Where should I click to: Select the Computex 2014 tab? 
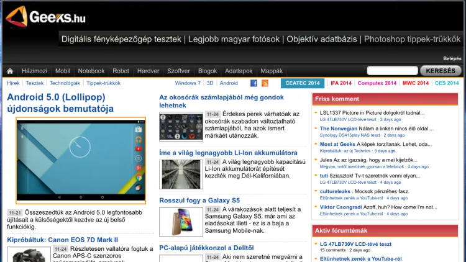[377, 83]
